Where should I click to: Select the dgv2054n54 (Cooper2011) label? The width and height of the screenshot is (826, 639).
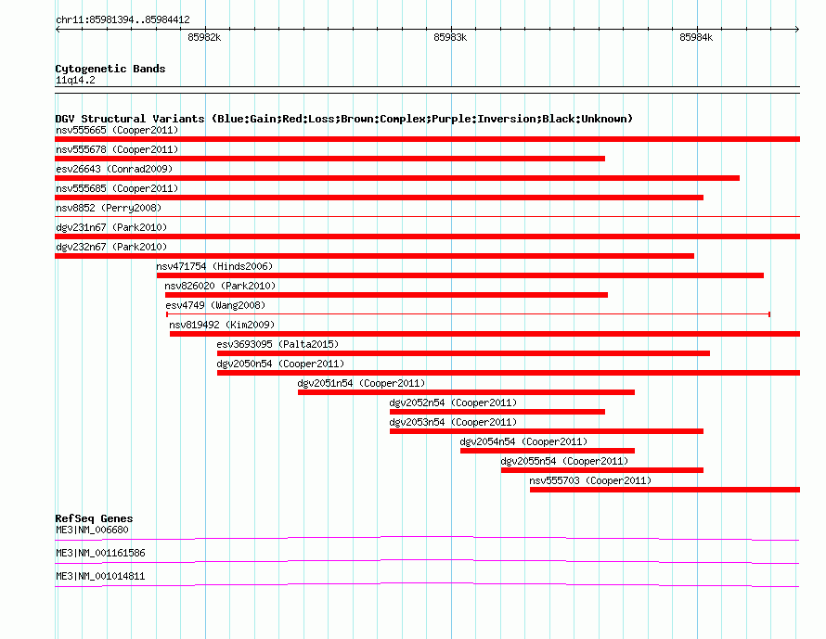tap(523, 441)
